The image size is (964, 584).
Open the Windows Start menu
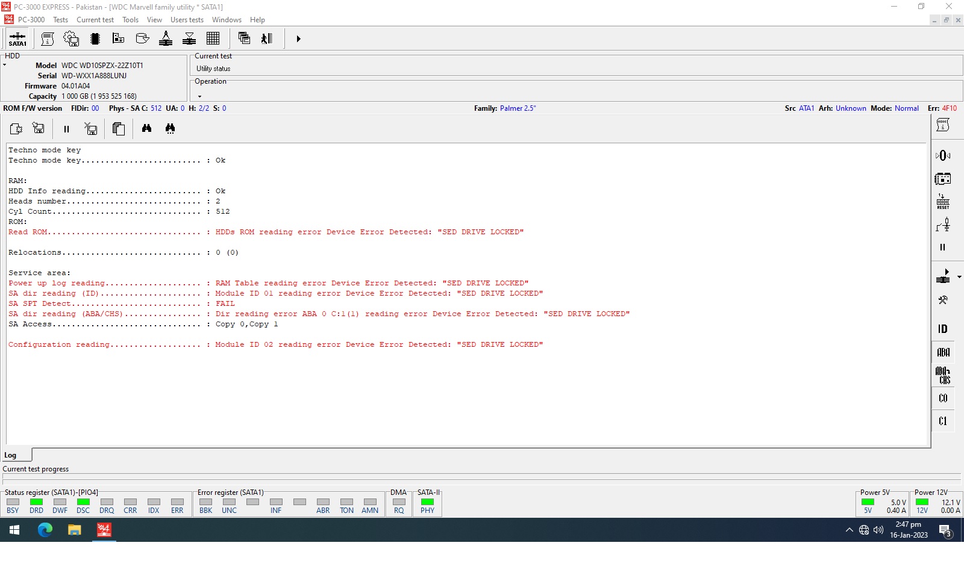point(15,530)
